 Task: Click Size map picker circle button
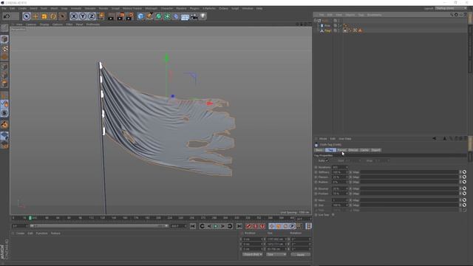[464, 205]
